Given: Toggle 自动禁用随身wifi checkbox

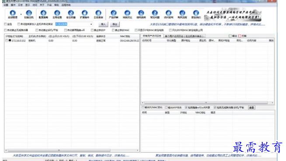Looking at the screenshot, I should tap(66, 30).
